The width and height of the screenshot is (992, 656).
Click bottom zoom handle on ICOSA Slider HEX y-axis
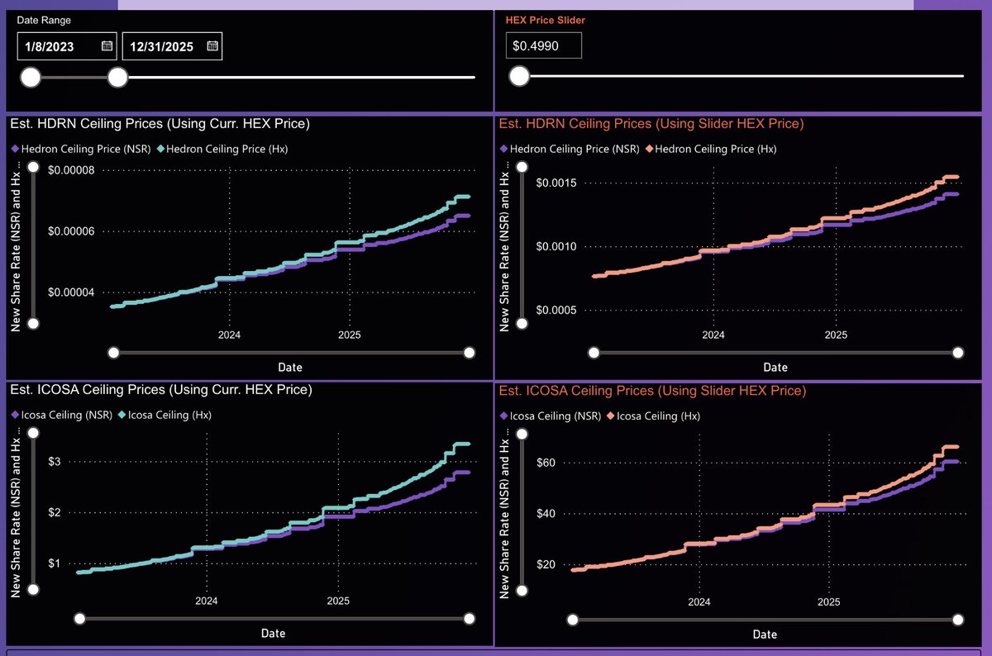[x=522, y=590]
